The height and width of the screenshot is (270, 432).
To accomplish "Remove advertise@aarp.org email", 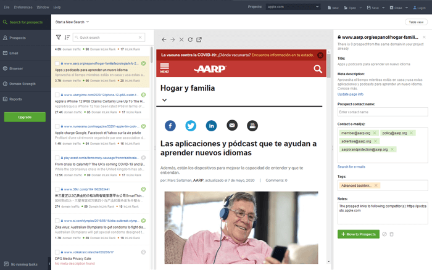I will (375, 141).
